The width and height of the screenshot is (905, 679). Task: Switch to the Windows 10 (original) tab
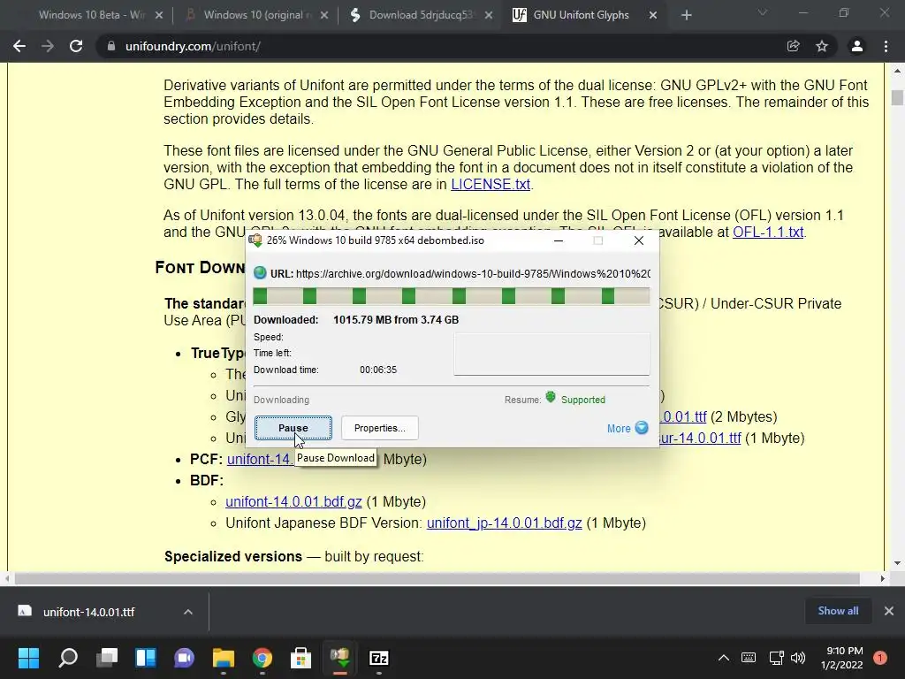click(x=257, y=15)
